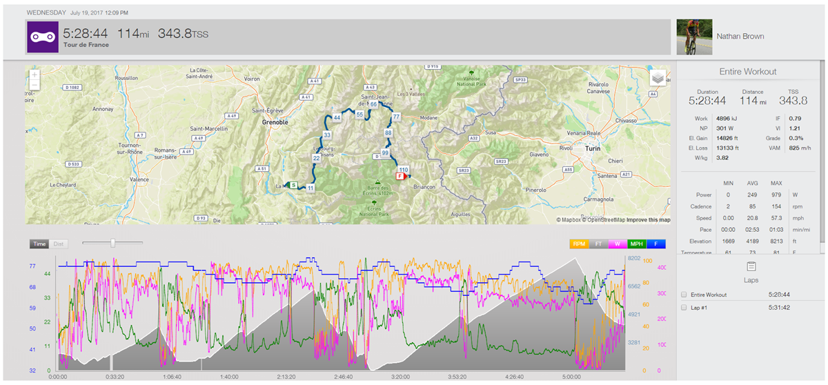Click the purple bike chain workout icon
The width and height of the screenshot is (828, 385).
pos(42,37)
